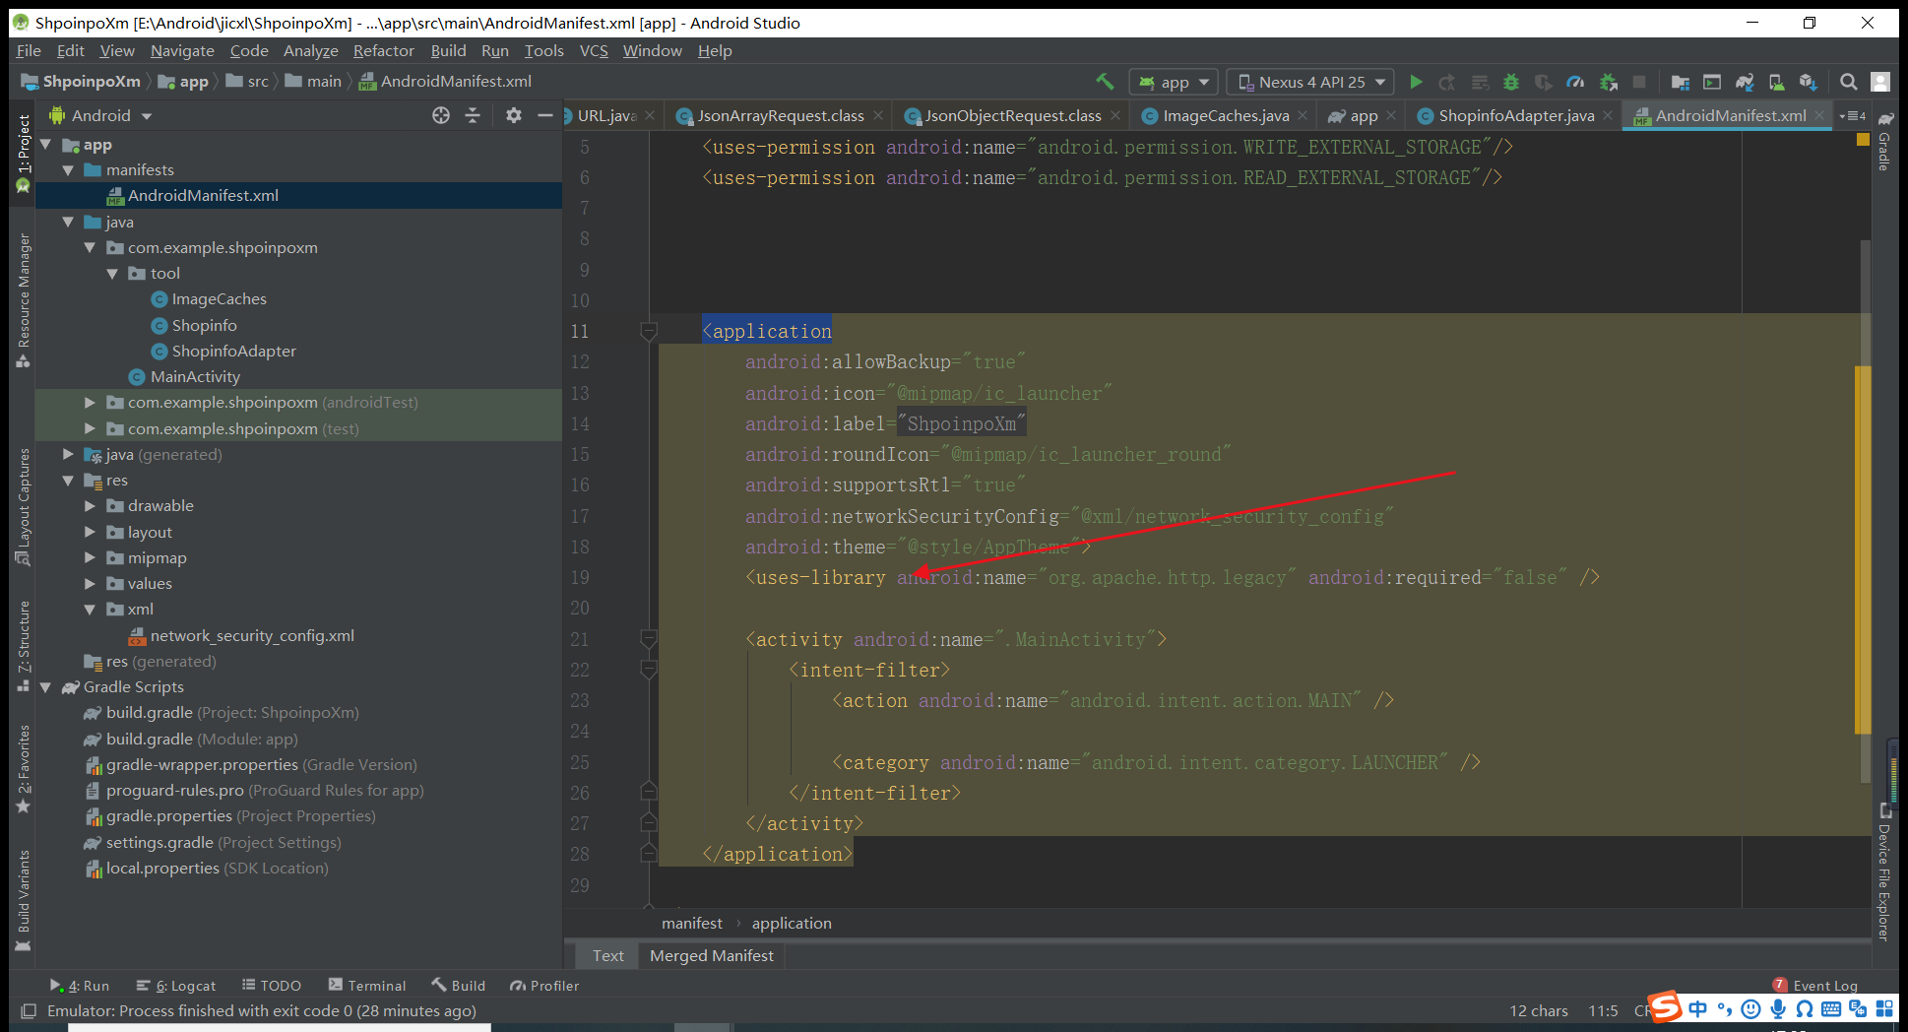Viewport: 1908px width, 1032px height.
Task: Open the TODO tool window
Action: (272, 986)
